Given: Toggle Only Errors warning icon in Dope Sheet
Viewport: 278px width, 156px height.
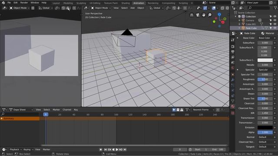Looking at the screenshot, I should click(182, 110).
